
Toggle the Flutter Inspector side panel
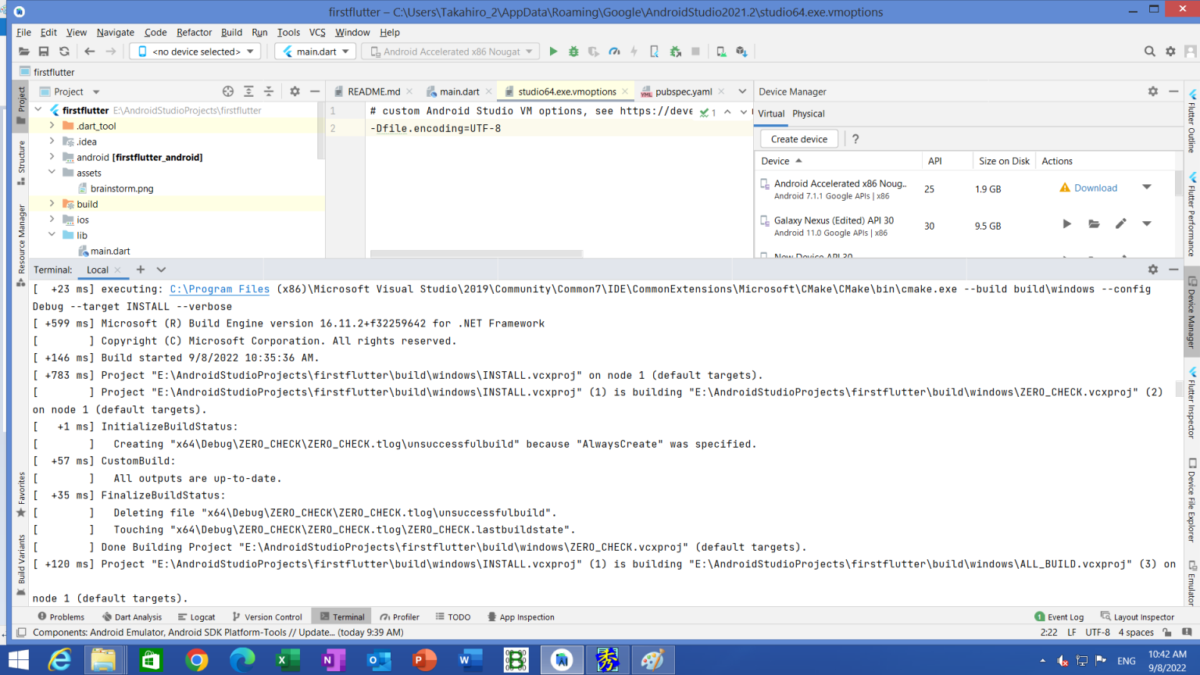coord(1192,402)
